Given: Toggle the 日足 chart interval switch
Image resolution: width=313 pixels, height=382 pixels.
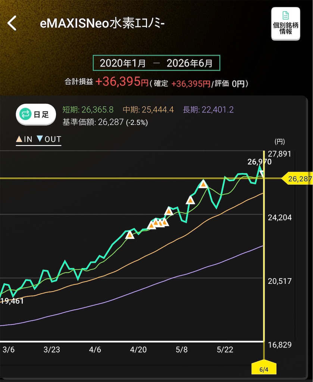Looking at the screenshot, I should (36, 114).
